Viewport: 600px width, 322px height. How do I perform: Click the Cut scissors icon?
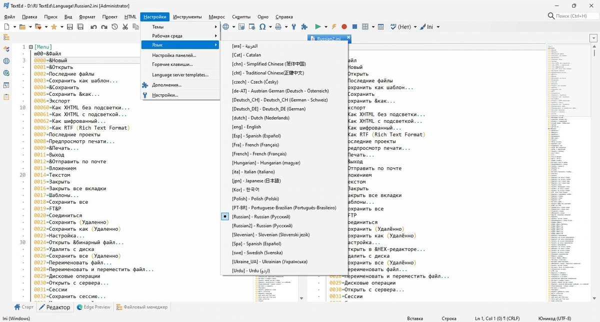tap(125, 26)
